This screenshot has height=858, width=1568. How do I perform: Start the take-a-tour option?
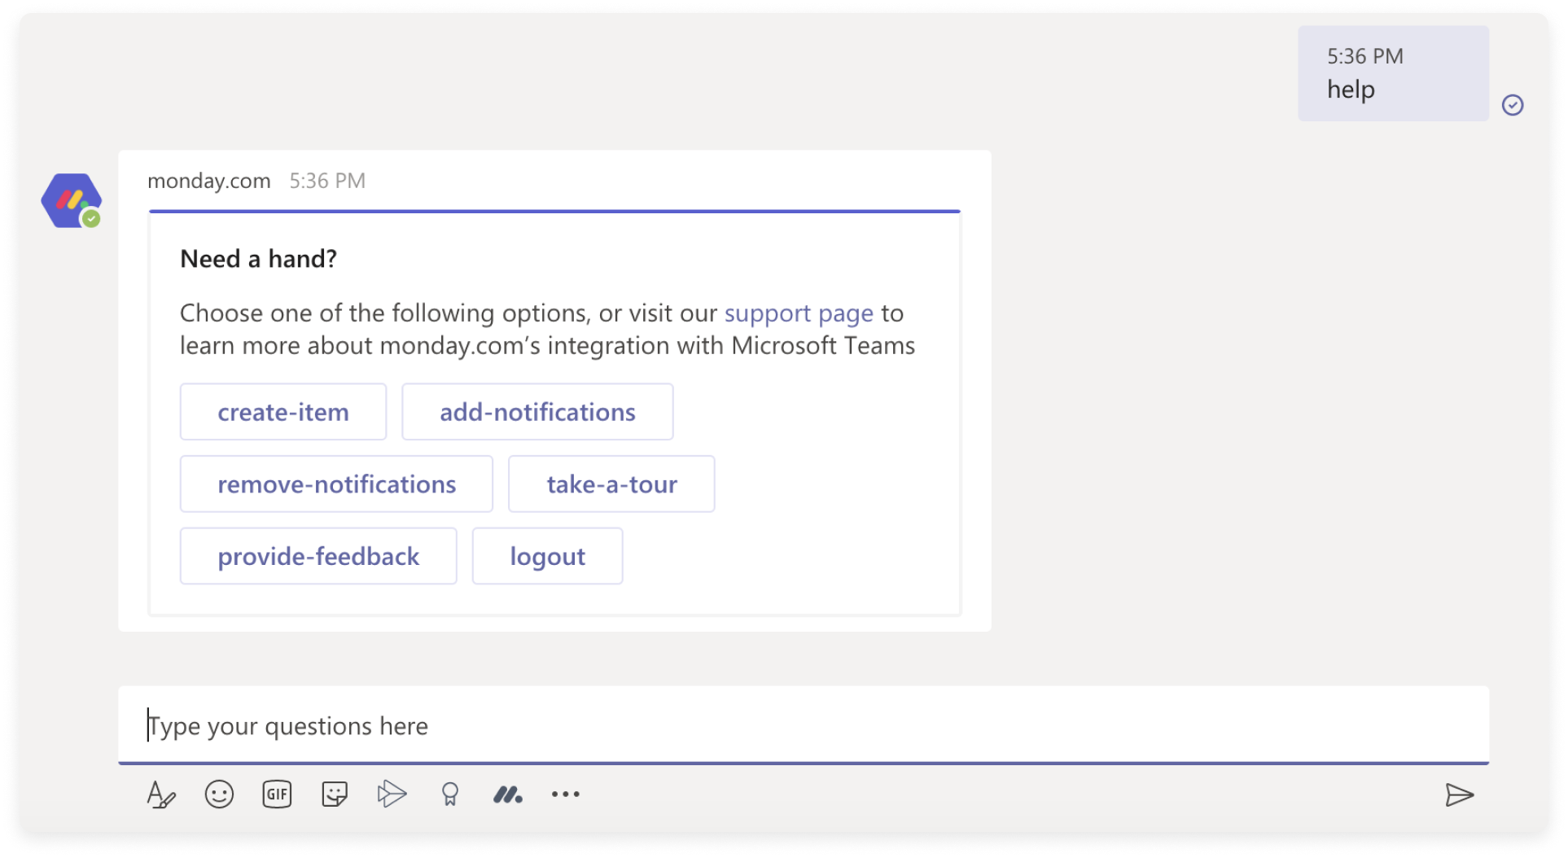point(611,484)
